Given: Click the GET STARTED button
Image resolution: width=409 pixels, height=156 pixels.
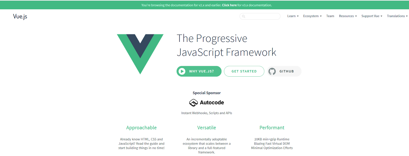Looking at the screenshot, I should [244, 71].
